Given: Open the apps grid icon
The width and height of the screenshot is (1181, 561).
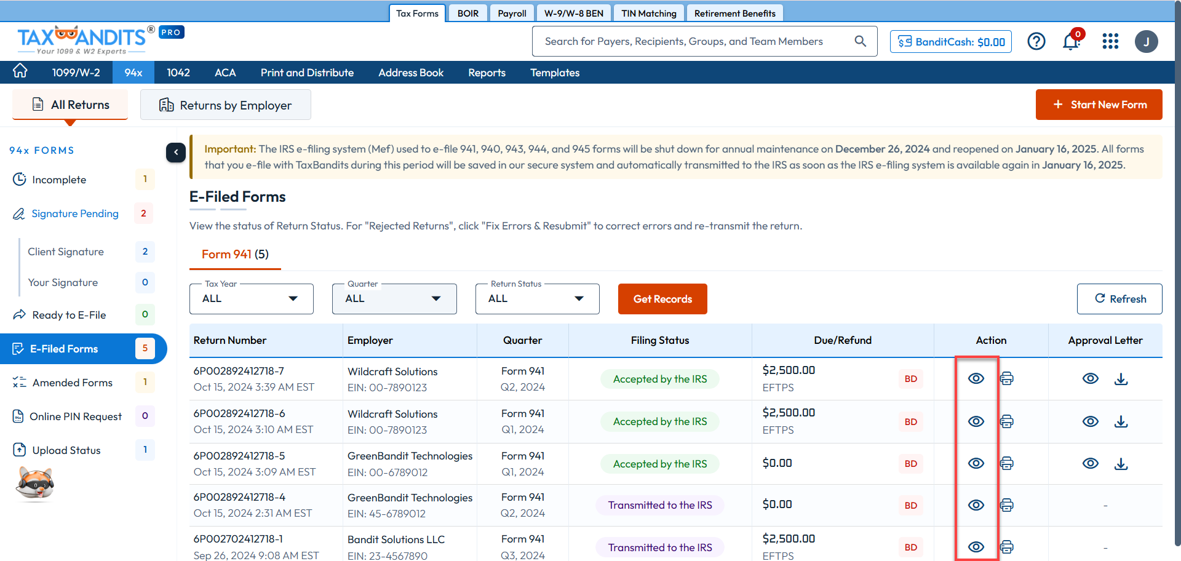Looking at the screenshot, I should [1110, 41].
